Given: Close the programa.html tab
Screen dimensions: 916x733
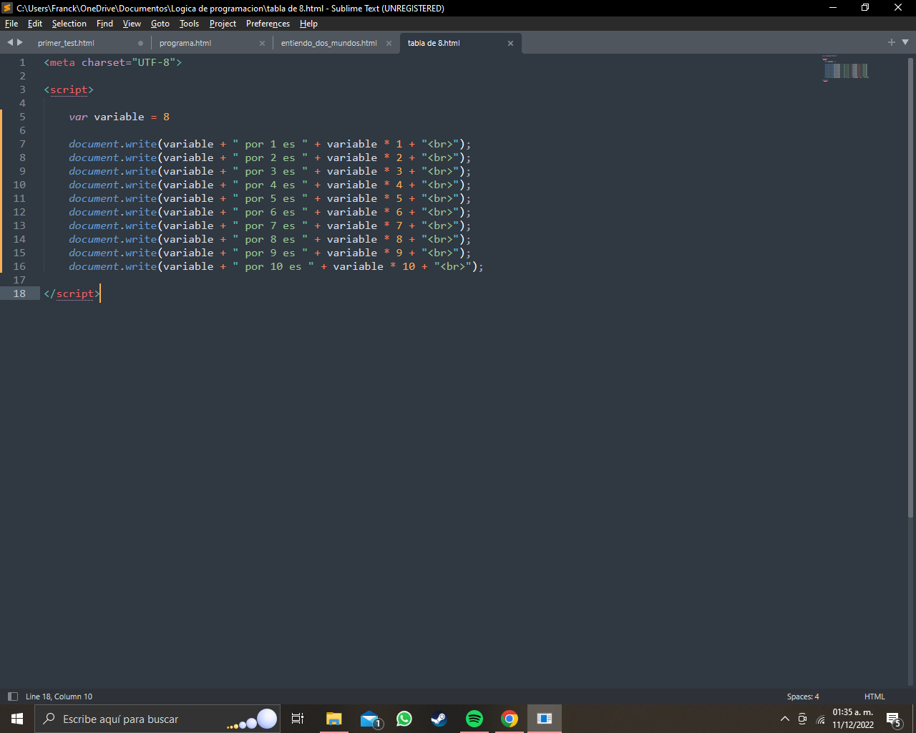Looking at the screenshot, I should [262, 43].
